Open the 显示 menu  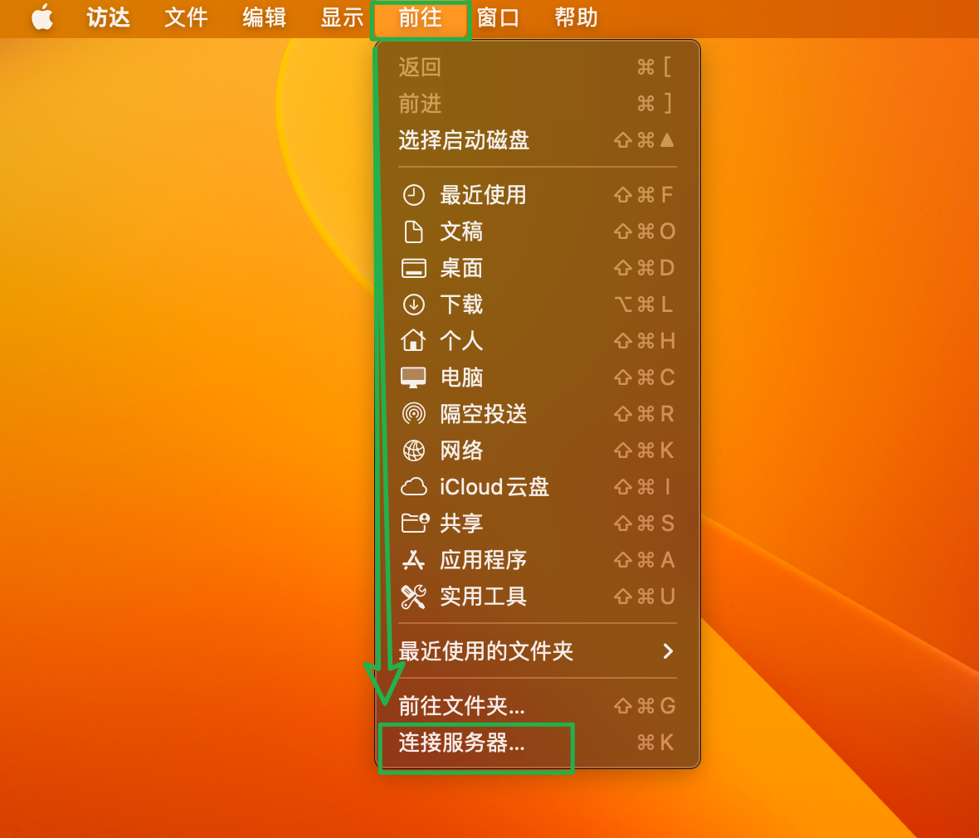(342, 17)
